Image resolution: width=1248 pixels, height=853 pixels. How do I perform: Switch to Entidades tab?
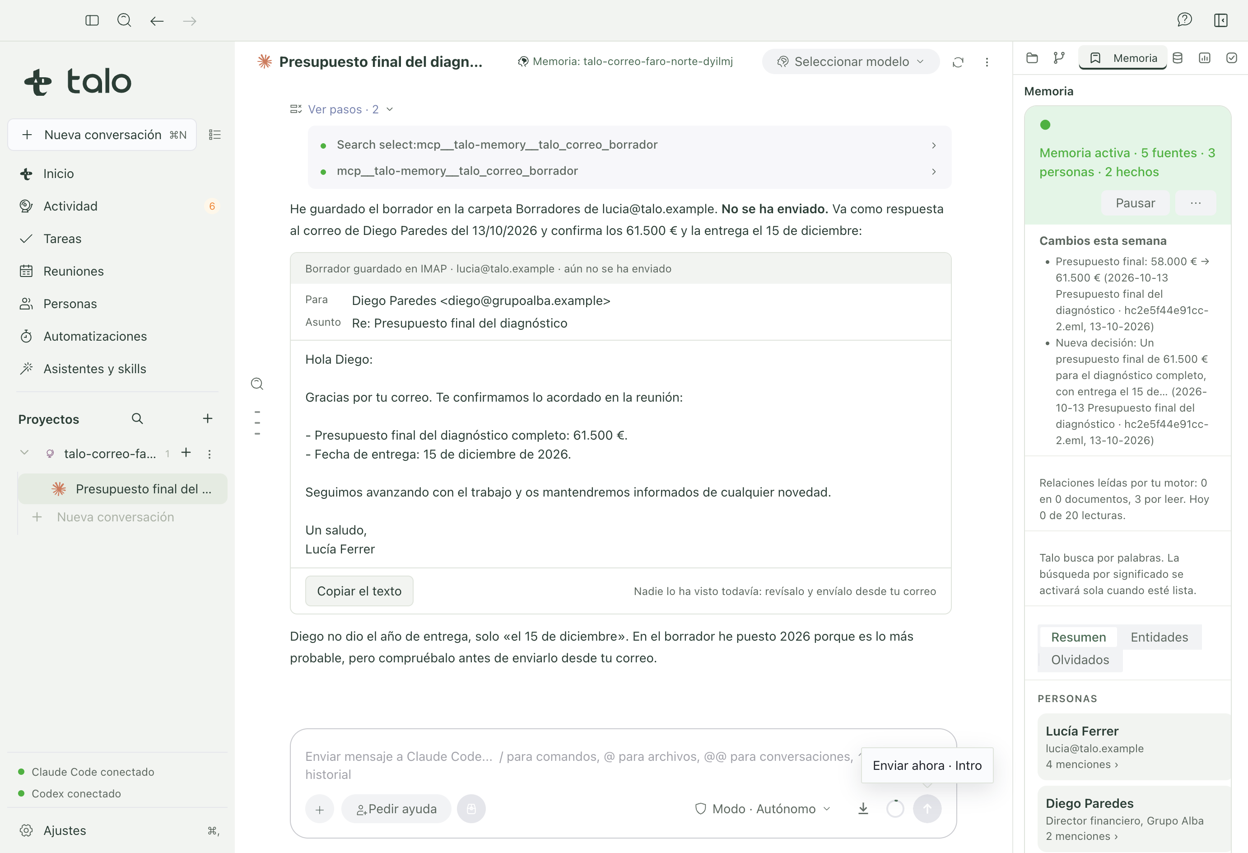pyautogui.click(x=1159, y=637)
